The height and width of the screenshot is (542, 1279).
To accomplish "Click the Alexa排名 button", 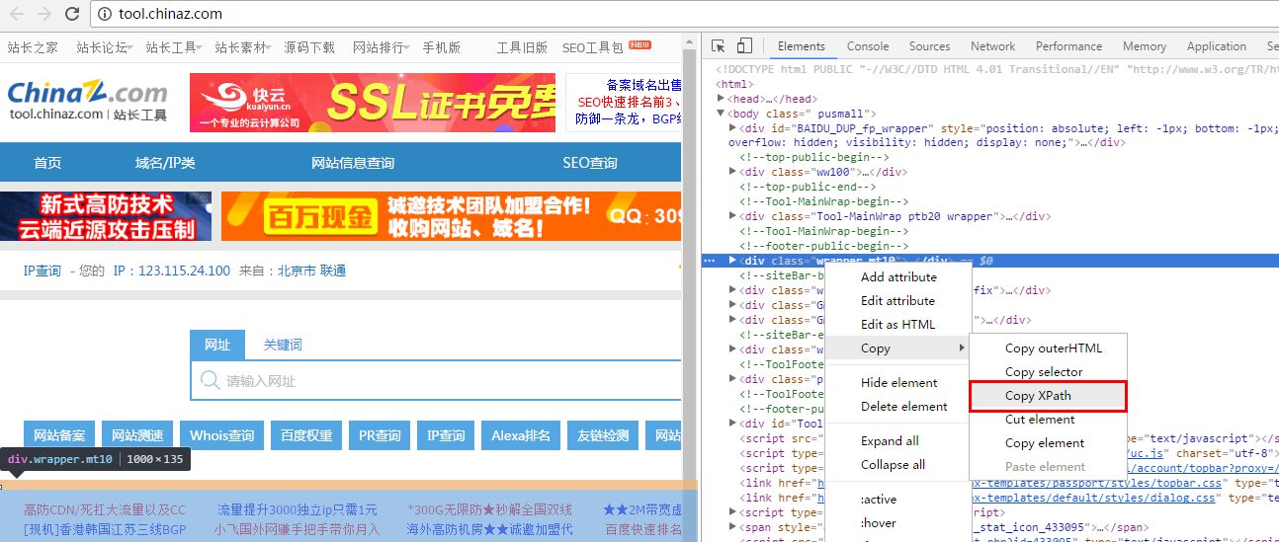I will pyautogui.click(x=523, y=435).
